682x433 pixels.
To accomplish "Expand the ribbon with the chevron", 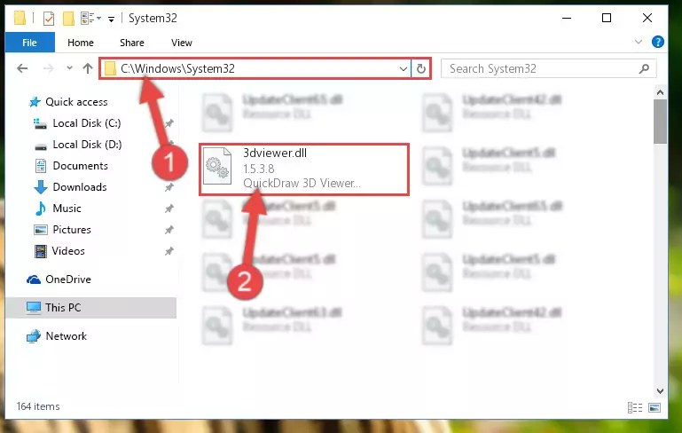I will [638, 43].
